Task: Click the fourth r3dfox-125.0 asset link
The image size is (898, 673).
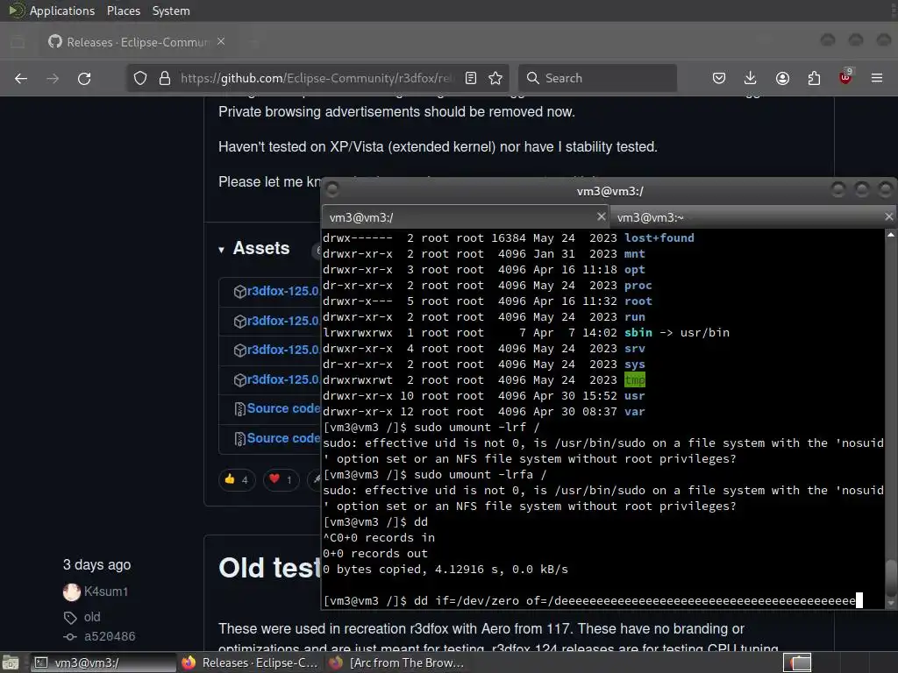Action: [282, 379]
